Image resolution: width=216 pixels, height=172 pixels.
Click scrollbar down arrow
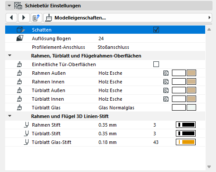209,167
